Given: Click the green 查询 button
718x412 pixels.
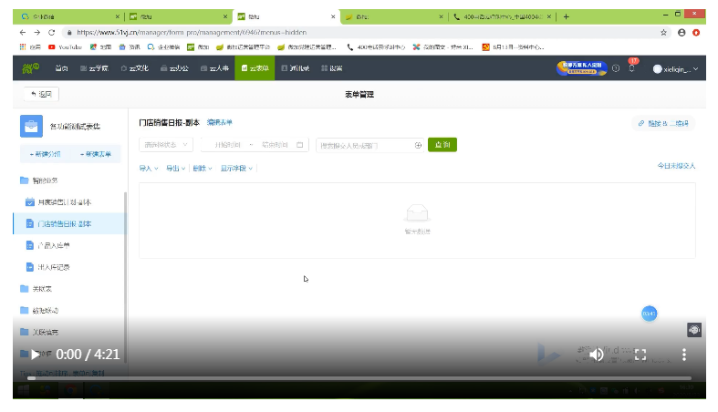Looking at the screenshot, I should [442, 145].
